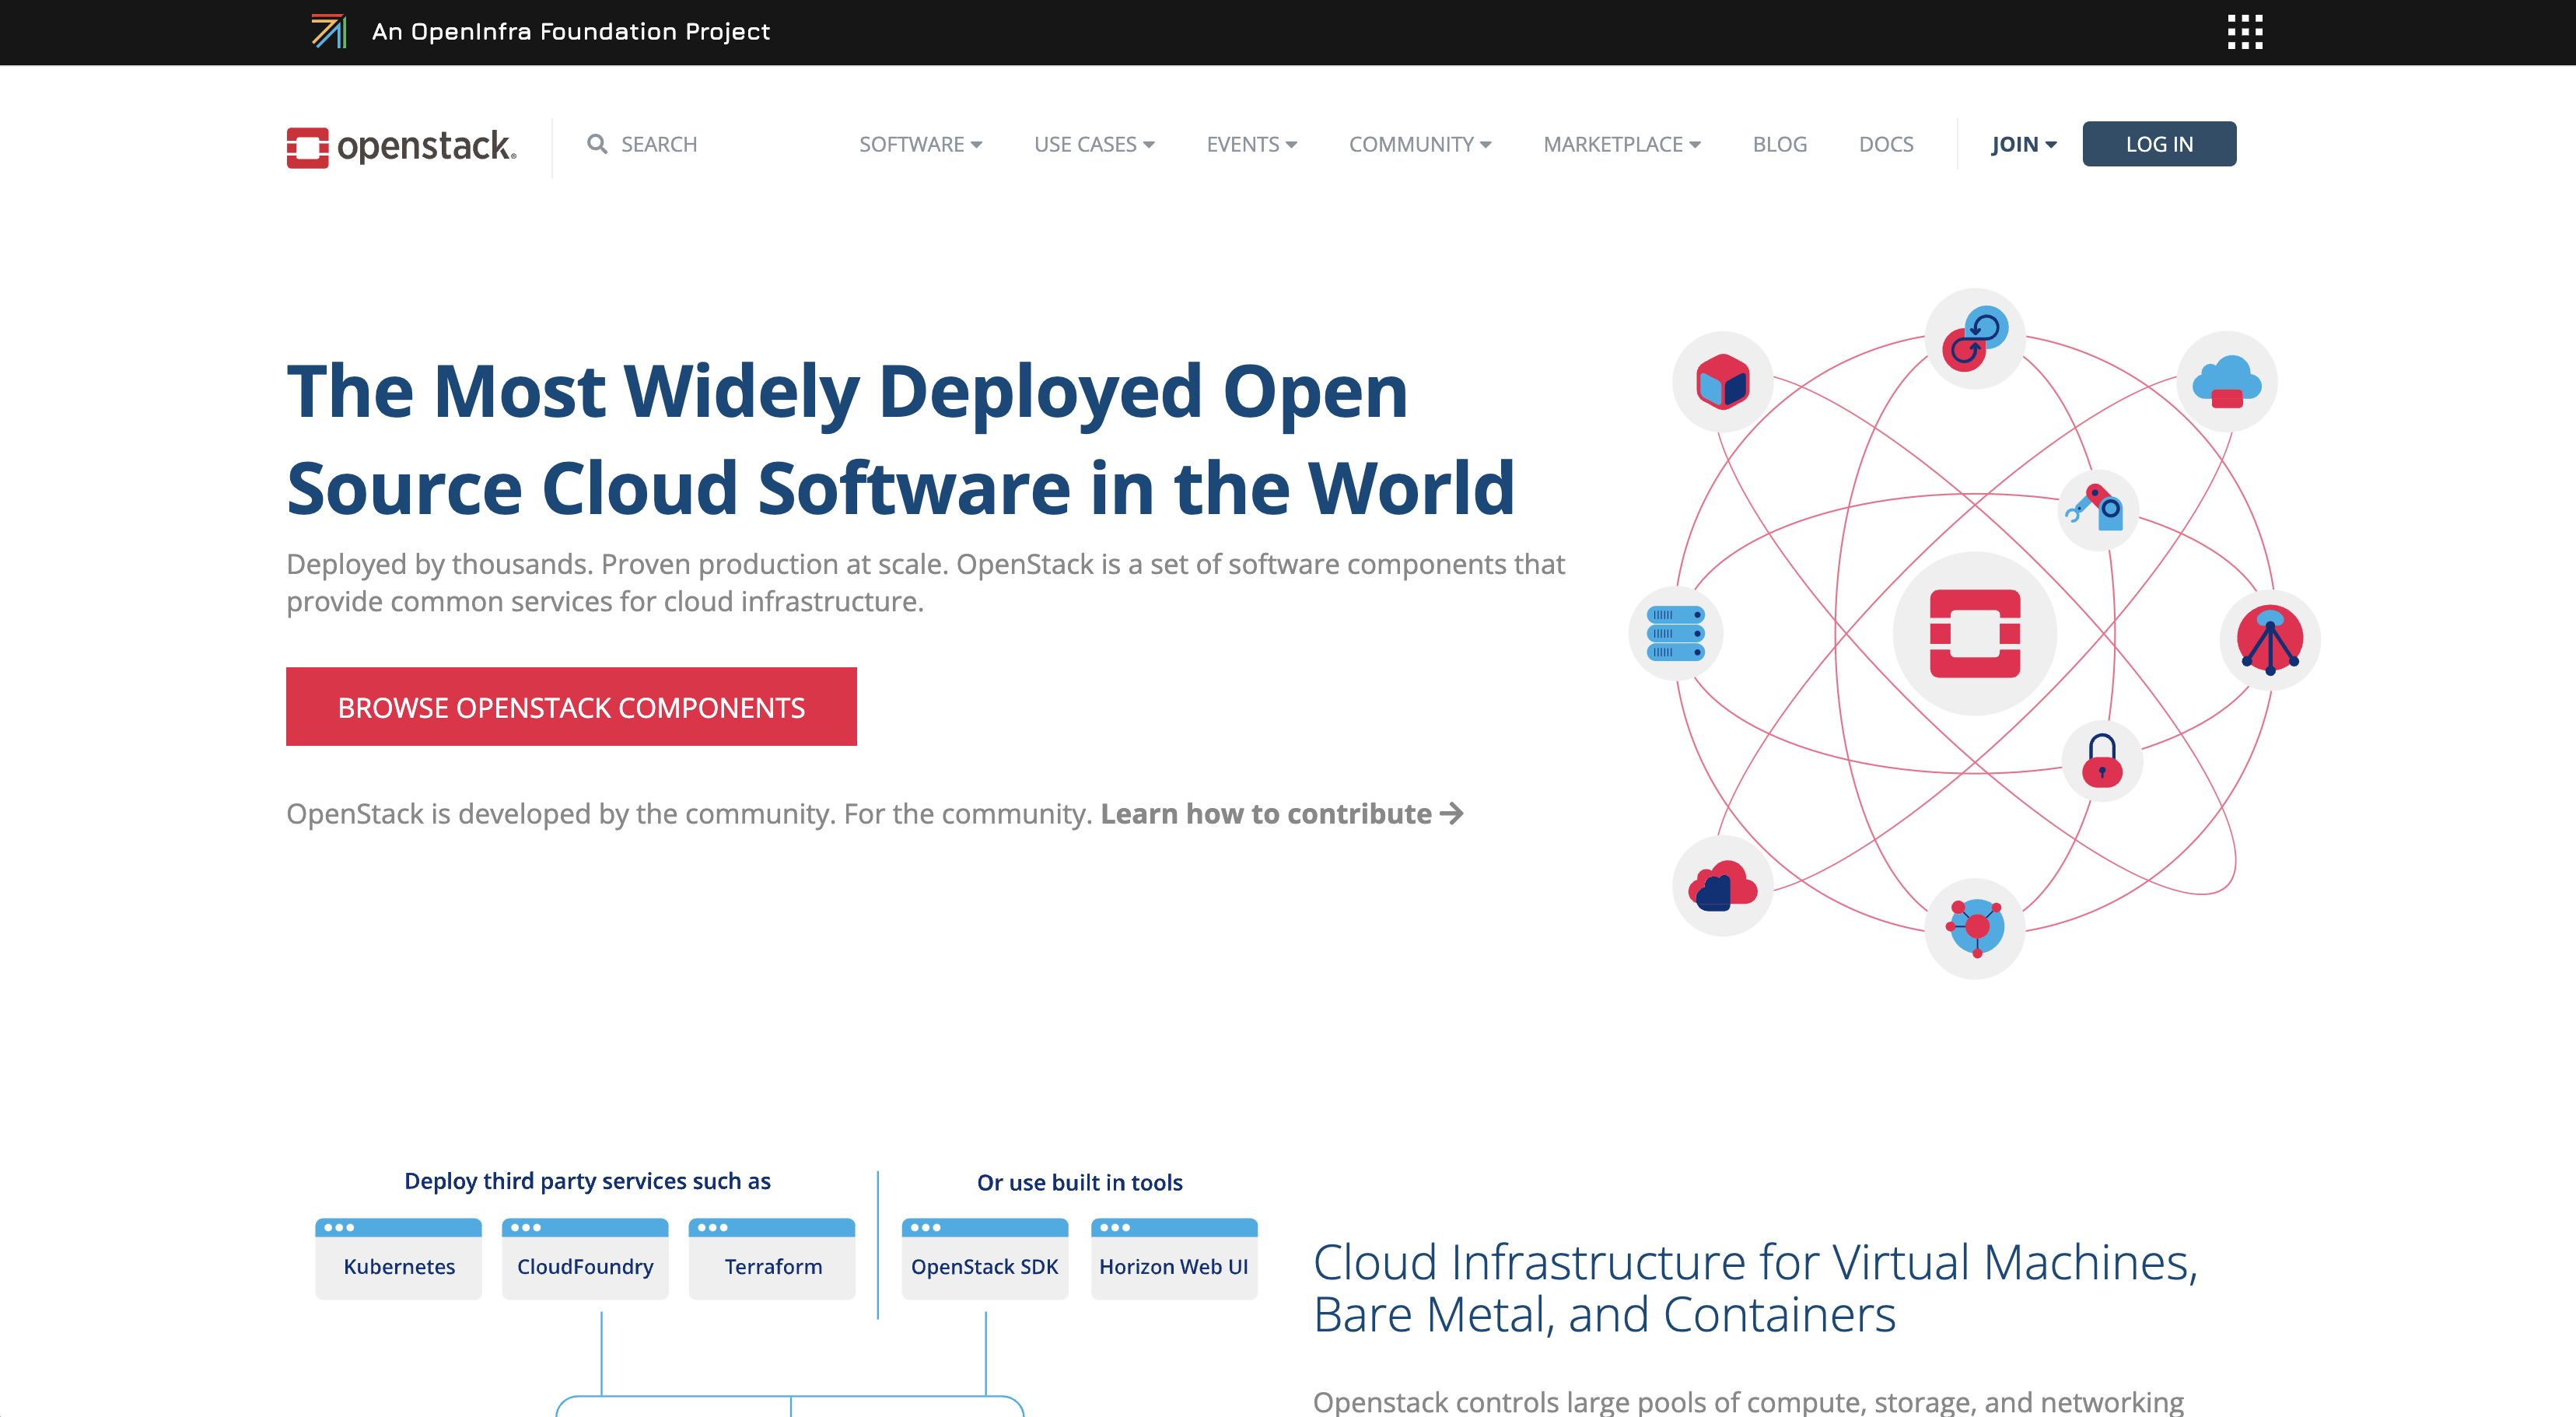Click Browse OpenStack Components button
Image resolution: width=2576 pixels, height=1417 pixels.
571,707
